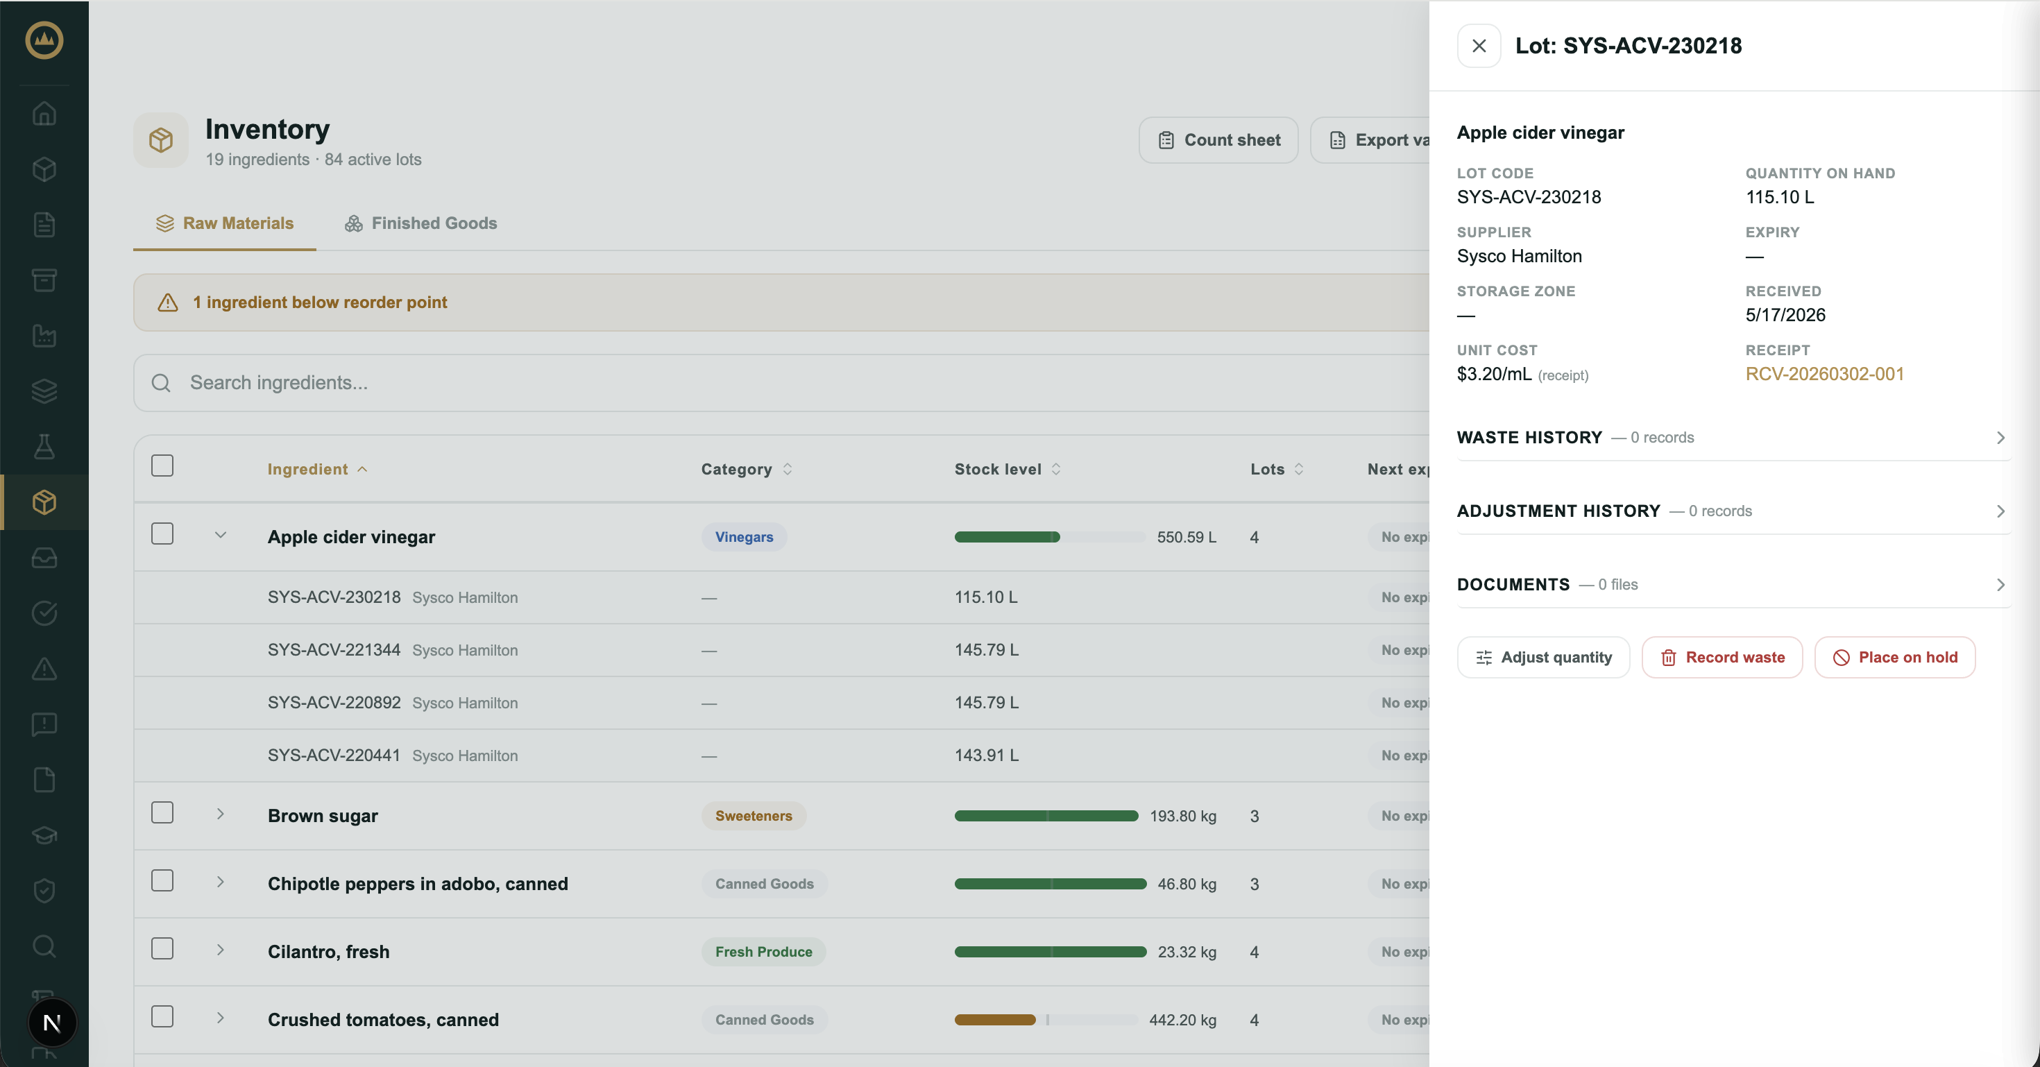The image size is (2040, 1067).
Task: Open the magnifier icon in sidebar
Action: point(44,946)
